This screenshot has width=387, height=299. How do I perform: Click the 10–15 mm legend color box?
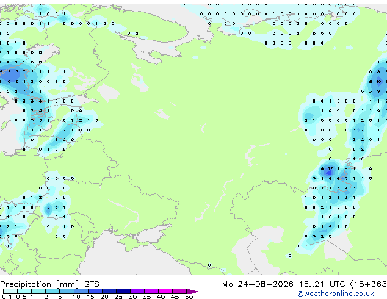(81, 291)
